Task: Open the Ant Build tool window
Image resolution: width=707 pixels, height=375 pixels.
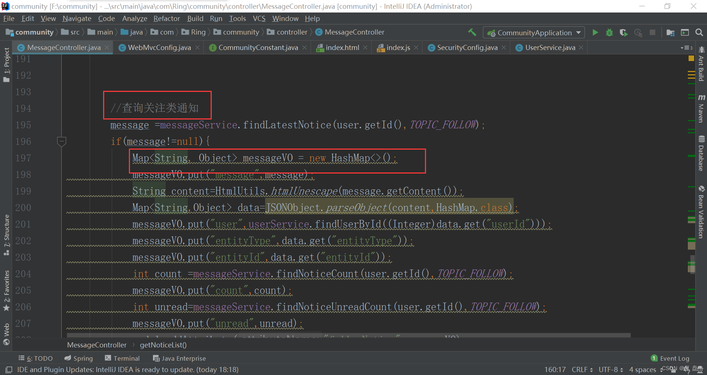Action: [701, 64]
